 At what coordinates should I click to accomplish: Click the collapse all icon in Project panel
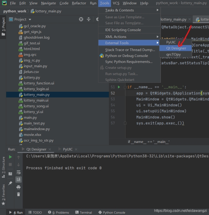coord(89,19)
